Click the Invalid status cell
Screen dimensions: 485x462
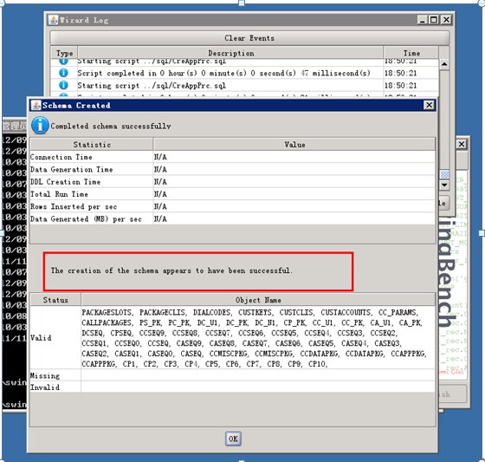pos(55,387)
